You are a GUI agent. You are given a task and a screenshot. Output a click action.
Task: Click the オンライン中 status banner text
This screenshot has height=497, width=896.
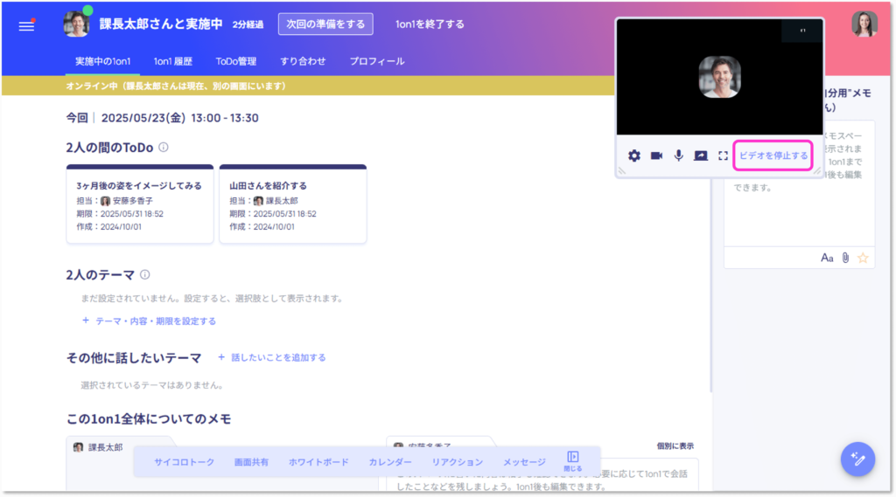click(176, 86)
